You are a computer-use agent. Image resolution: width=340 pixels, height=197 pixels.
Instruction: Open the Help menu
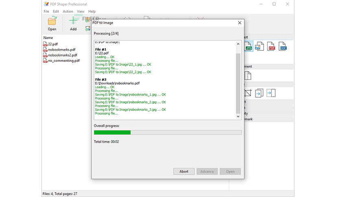click(92, 11)
